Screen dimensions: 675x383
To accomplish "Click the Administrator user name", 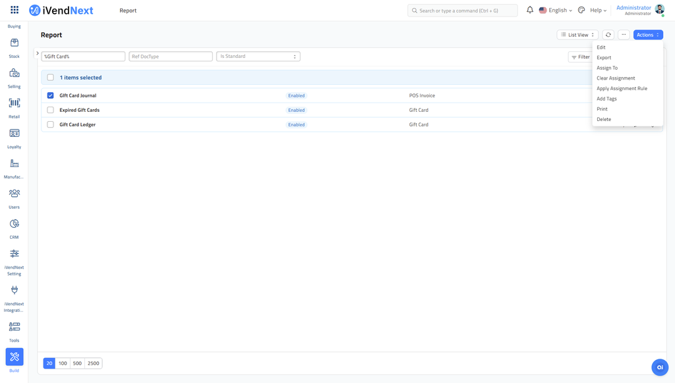I will pyautogui.click(x=633, y=8).
